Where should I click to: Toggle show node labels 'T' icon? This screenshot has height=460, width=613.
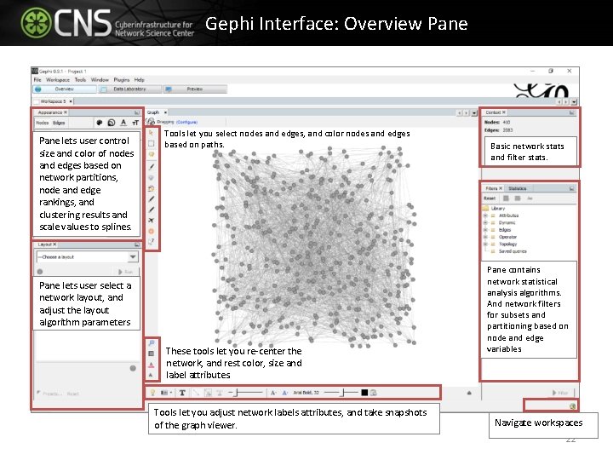pos(182,393)
